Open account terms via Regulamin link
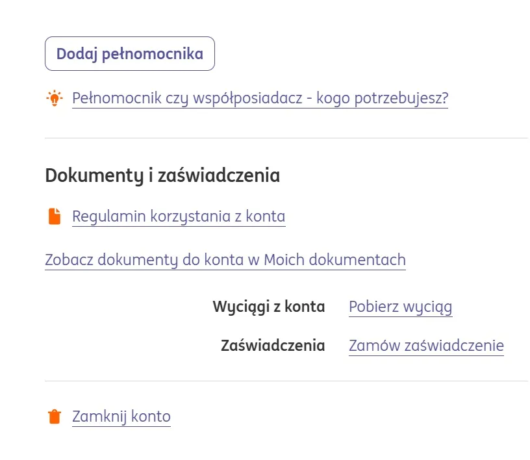The image size is (530, 460). pyautogui.click(x=179, y=216)
